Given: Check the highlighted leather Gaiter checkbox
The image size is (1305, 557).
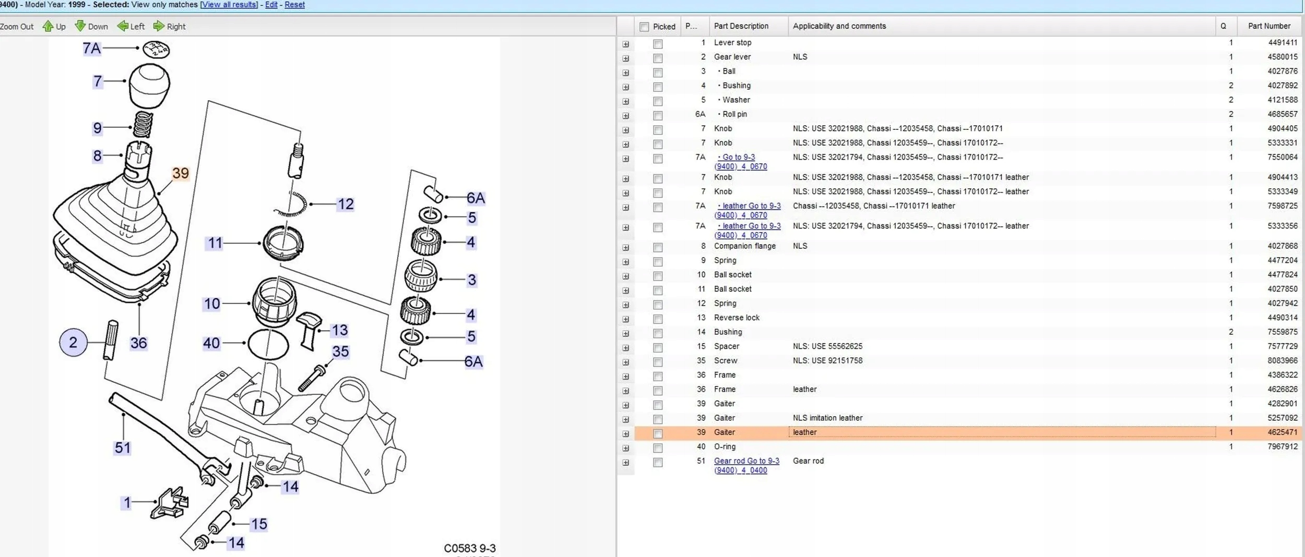Looking at the screenshot, I should 658,433.
